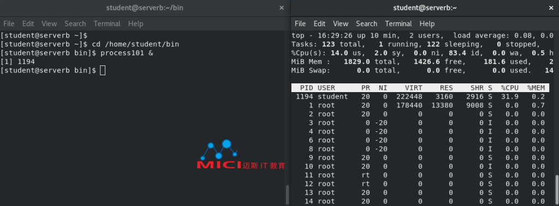Image resolution: width=559 pixels, height=206 pixels.
Task: Open File menu in left bin terminal
Action: pyautogui.click(x=9, y=24)
